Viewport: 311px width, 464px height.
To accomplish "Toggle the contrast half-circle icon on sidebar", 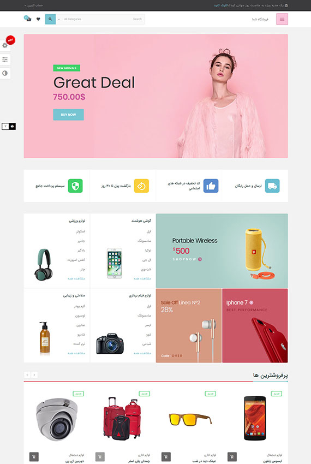I will coord(5,73).
